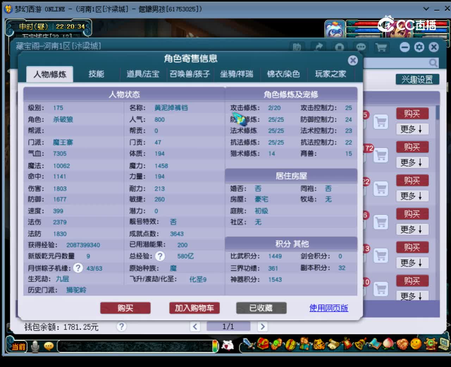451x367 pixels.
Task: Open the 玩家之家 tab
Action: (x=330, y=74)
